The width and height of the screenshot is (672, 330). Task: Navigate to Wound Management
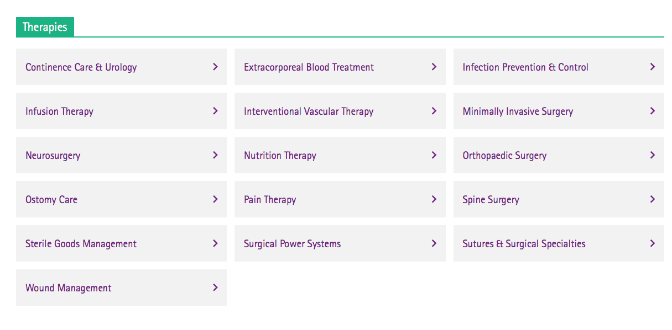[69, 288]
